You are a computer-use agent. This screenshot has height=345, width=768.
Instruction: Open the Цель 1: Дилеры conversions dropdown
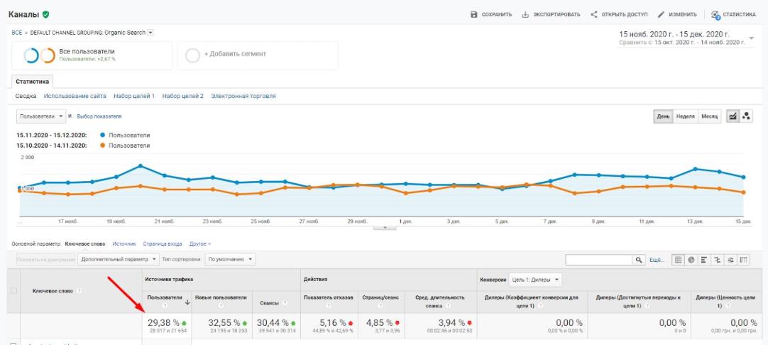coord(535,280)
